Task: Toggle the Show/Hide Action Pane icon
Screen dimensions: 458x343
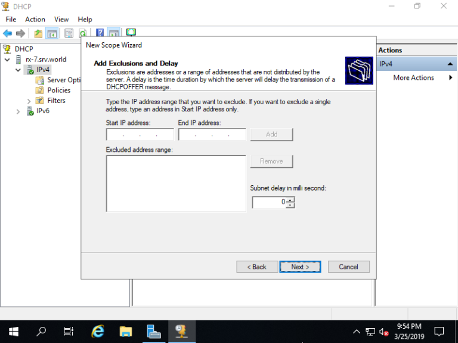Action: [x=113, y=33]
